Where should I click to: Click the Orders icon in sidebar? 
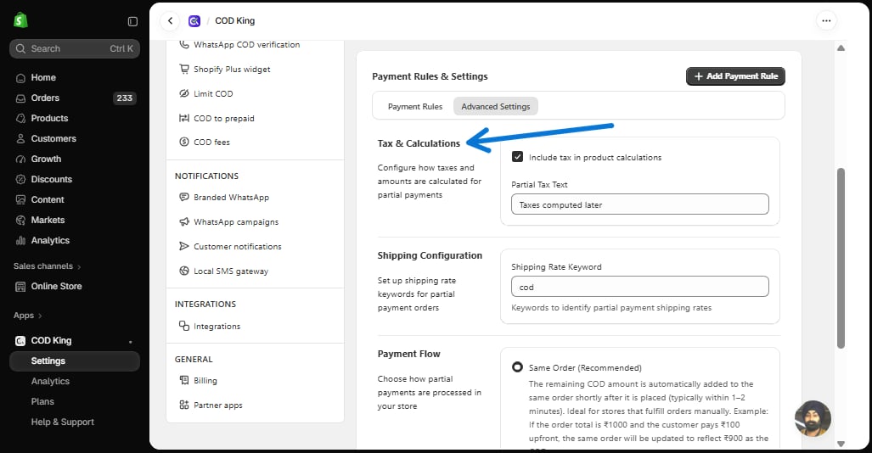tap(20, 98)
